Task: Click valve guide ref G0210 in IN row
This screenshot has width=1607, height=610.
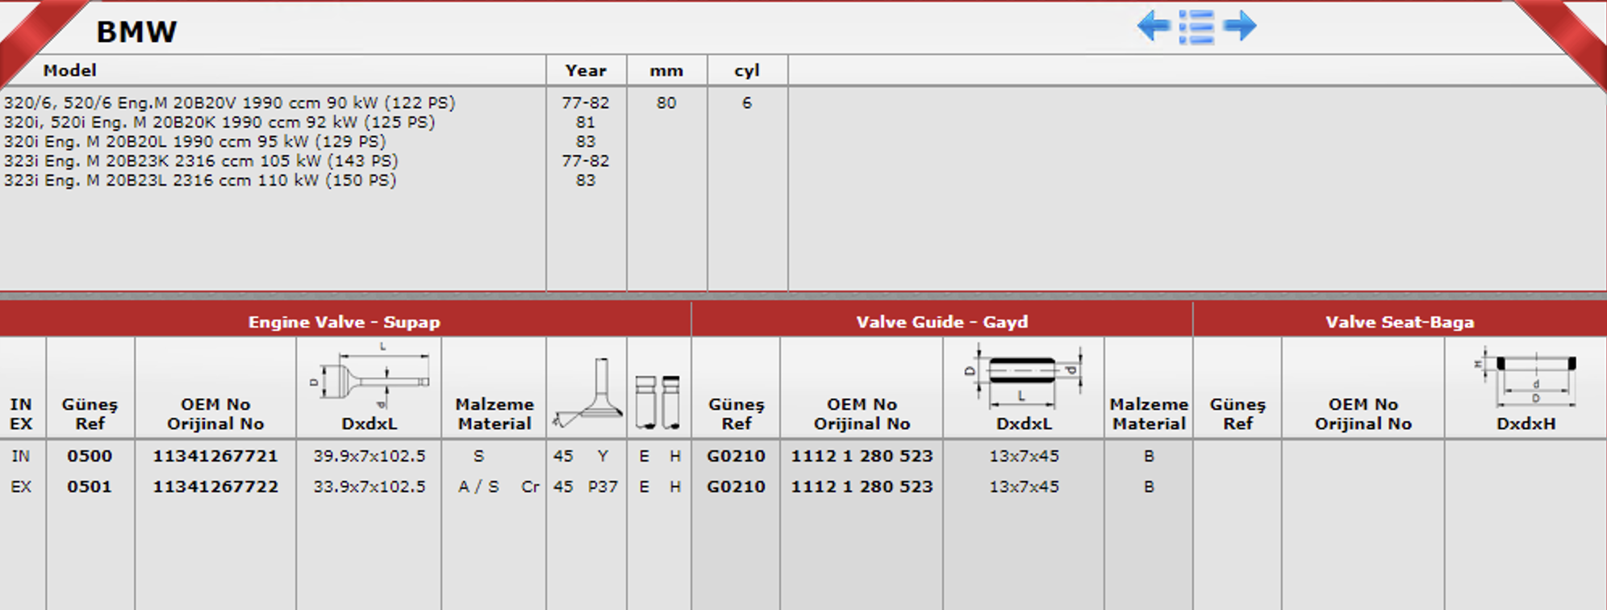Action: [736, 456]
